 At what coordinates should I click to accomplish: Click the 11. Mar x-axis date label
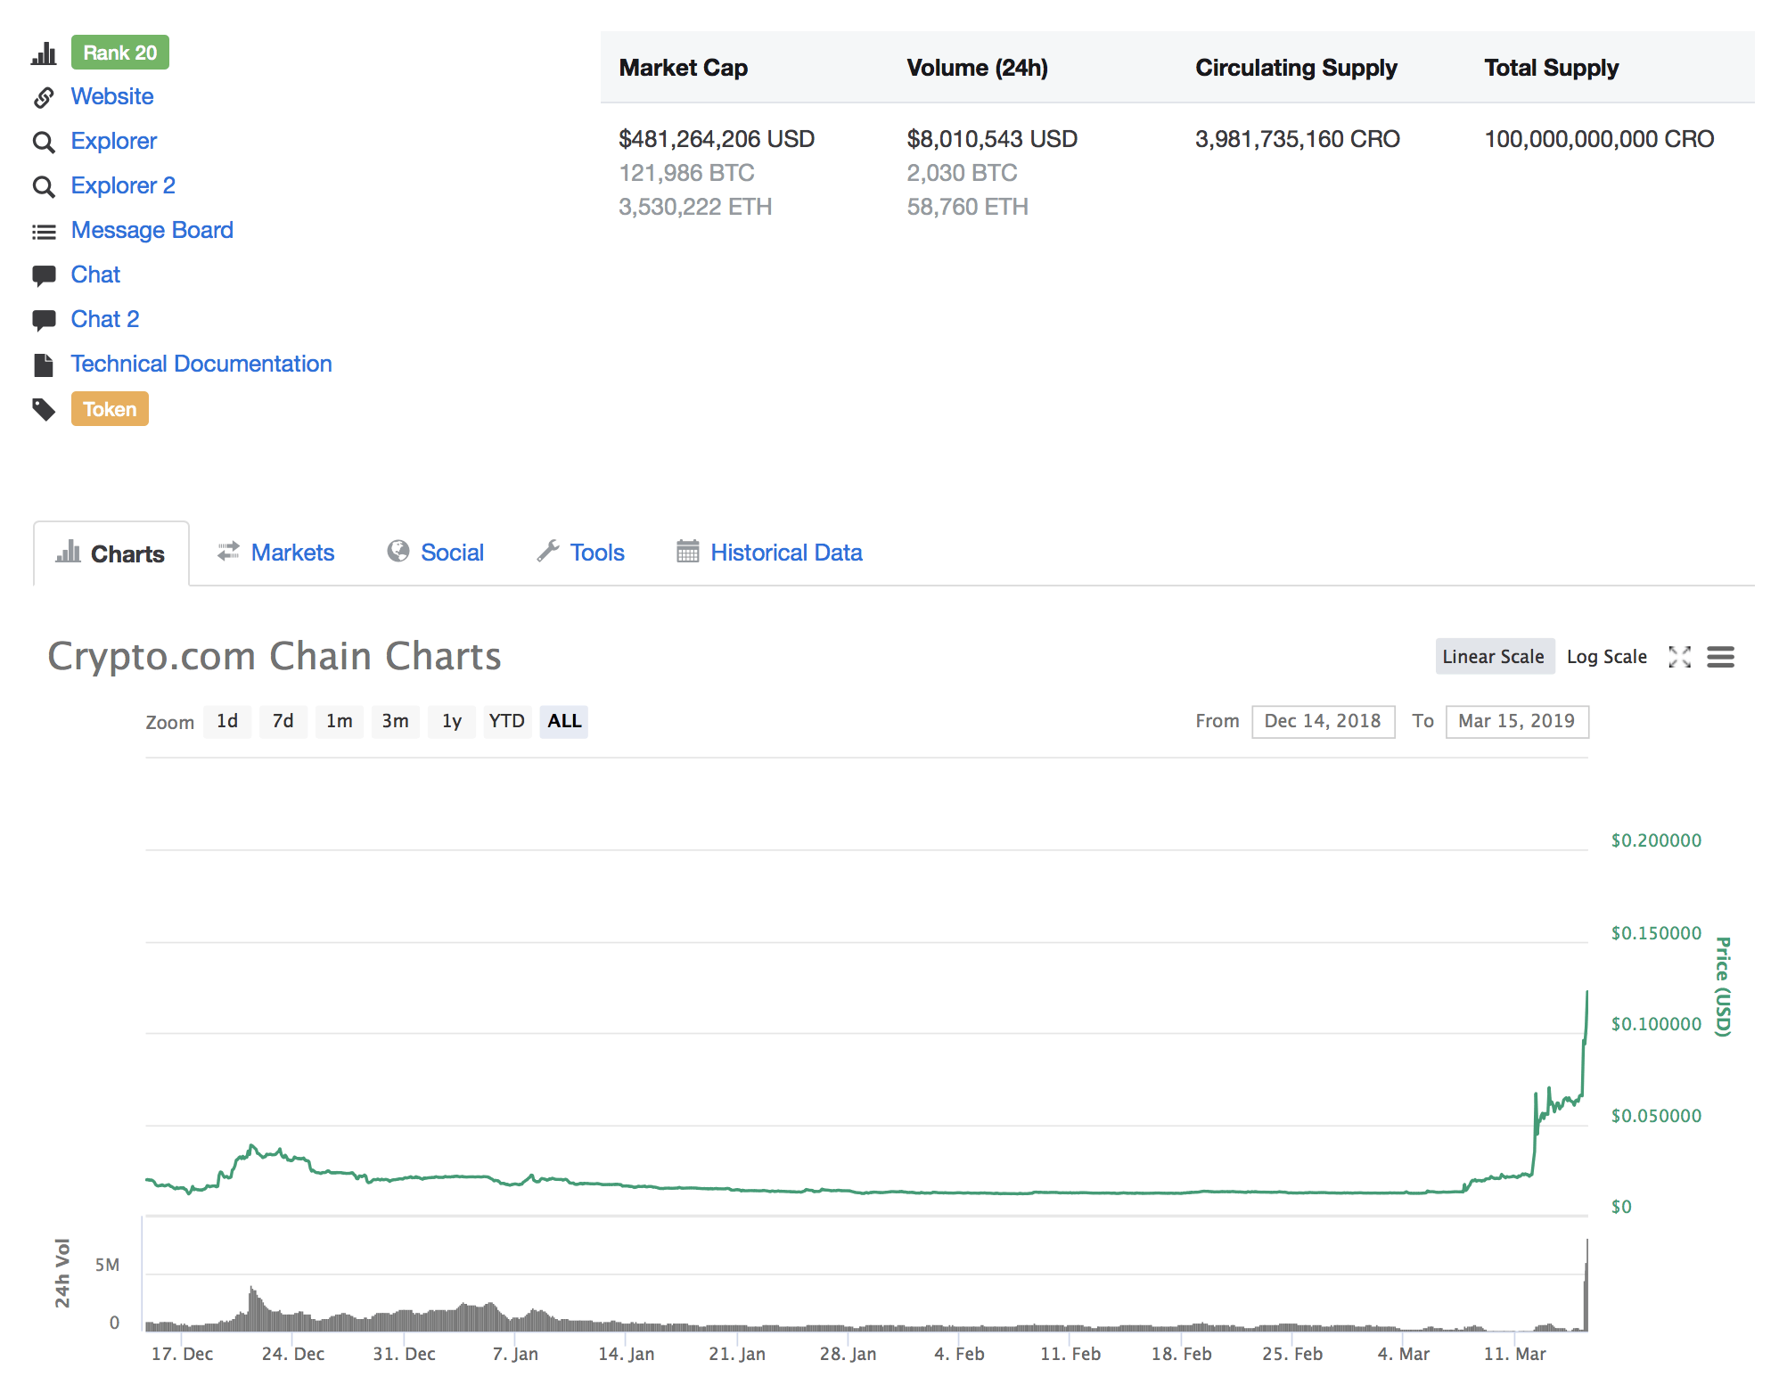[x=1515, y=1354]
